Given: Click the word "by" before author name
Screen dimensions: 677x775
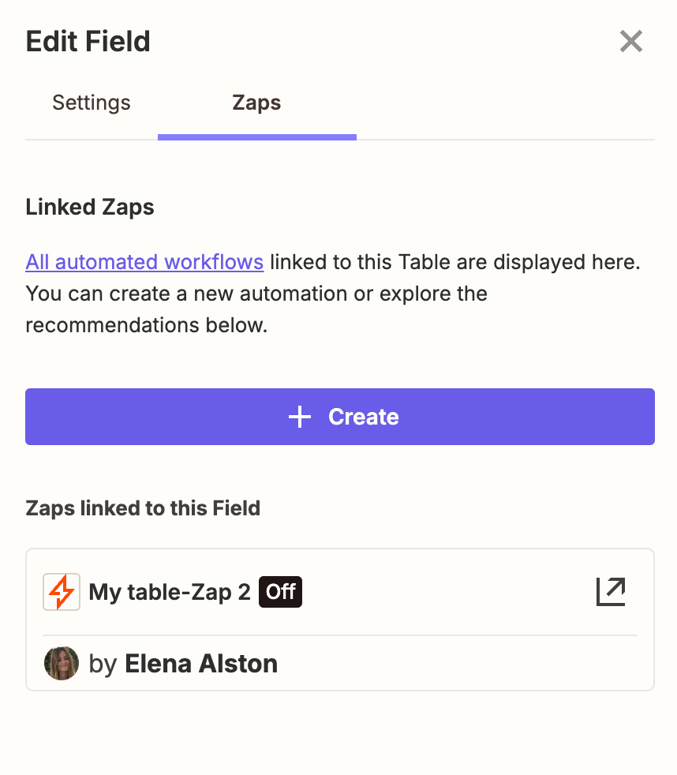Looking at the screenshot, I should (103, 664).
